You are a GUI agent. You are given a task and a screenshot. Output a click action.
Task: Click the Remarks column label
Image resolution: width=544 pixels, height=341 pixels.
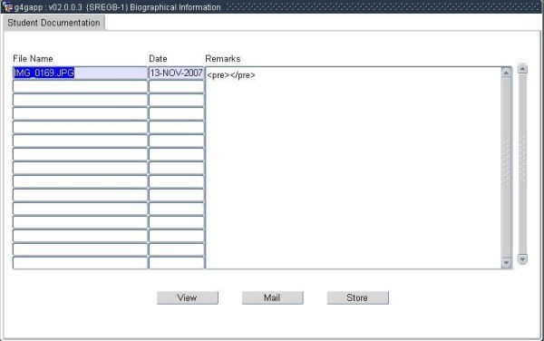coord(223,59)
